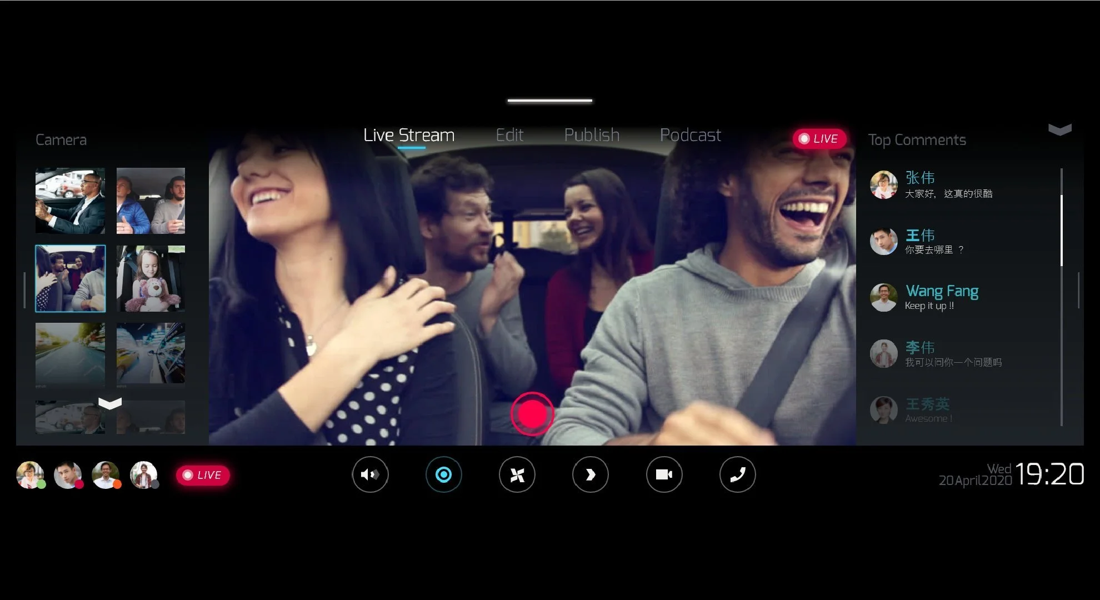Viewport: 1100px width, 600px height.
Task: Click the blue circular target icon
Action: pyautogui.click(x=443, y=474)
